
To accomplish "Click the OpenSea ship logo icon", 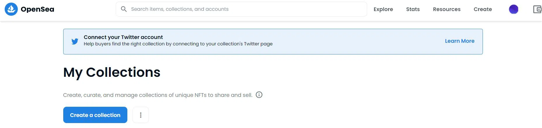I will coord(11,9).
